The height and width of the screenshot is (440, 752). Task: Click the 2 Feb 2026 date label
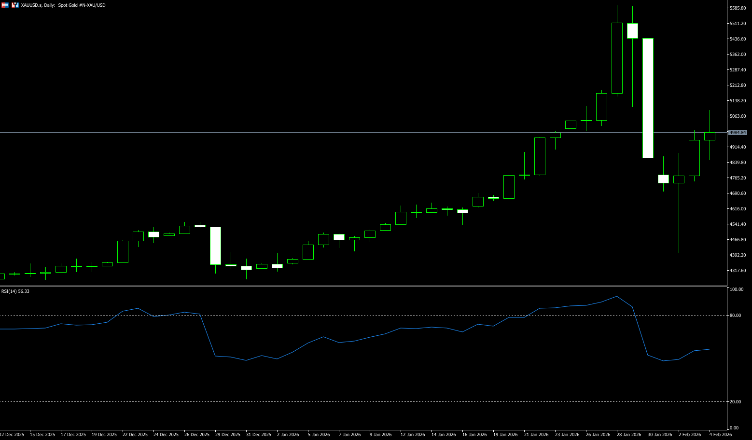[x=691, y=435]
